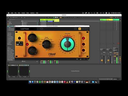Select the L/R channel mode button
128x96 pixels.
tap(18, 45)
